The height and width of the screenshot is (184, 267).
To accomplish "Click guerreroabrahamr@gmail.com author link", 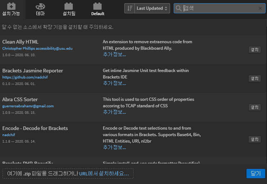I will 28,106.
